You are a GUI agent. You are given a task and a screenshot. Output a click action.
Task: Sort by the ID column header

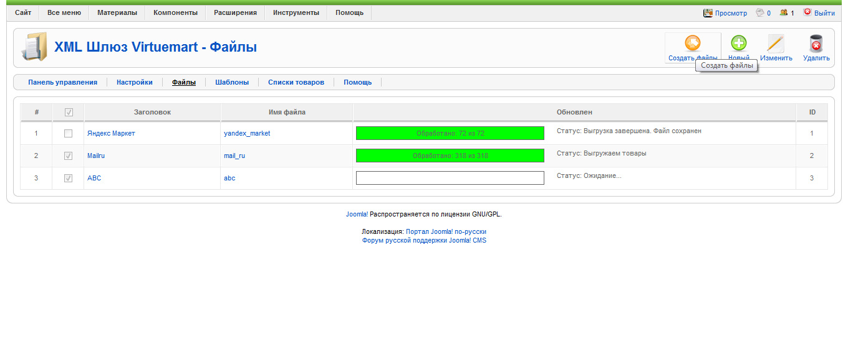[812, 112]
